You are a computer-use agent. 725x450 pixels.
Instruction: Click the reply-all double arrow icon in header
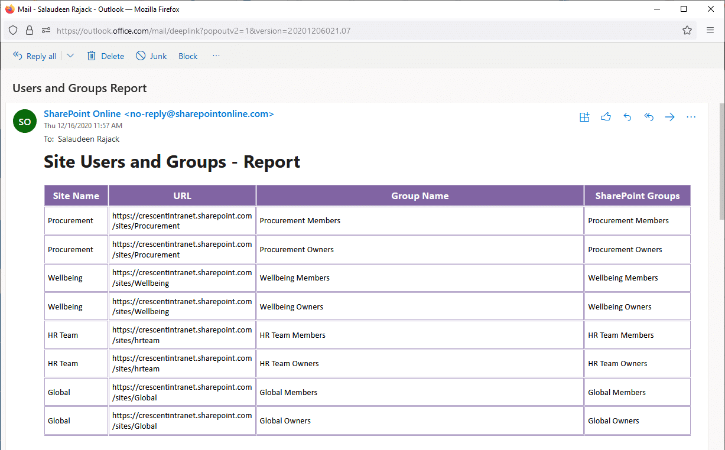click(x=649, y=117)
